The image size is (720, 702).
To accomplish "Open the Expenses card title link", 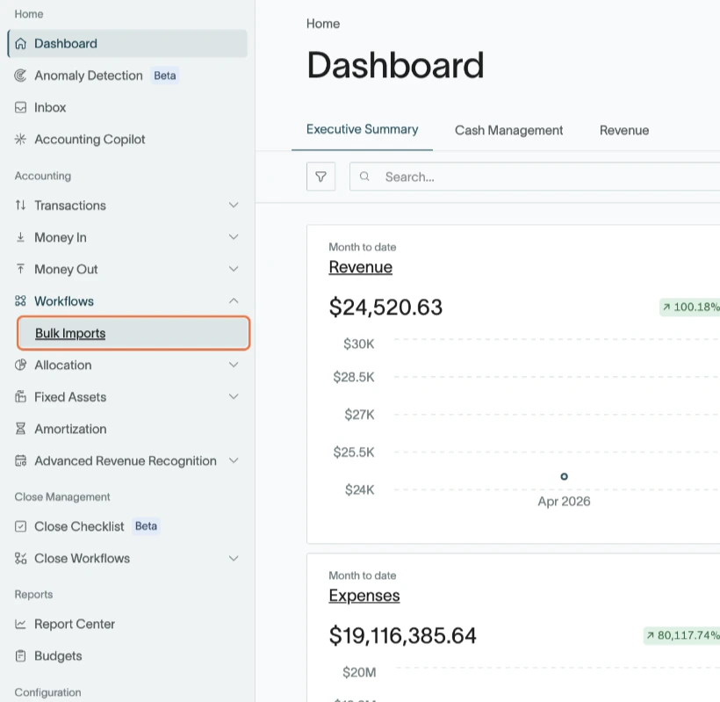I will coord(364,596).
